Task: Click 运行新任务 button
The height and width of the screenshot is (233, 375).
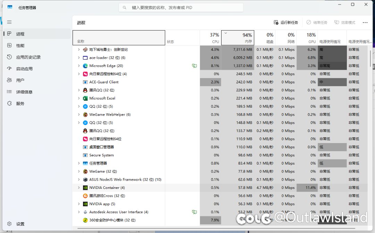Action: (x=286, y=23)
